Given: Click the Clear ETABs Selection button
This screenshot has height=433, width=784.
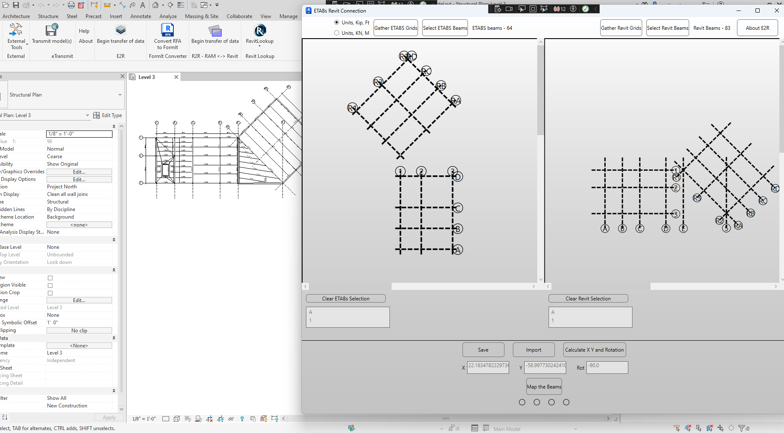Looking at the screenshot, I should click(346, 298).
